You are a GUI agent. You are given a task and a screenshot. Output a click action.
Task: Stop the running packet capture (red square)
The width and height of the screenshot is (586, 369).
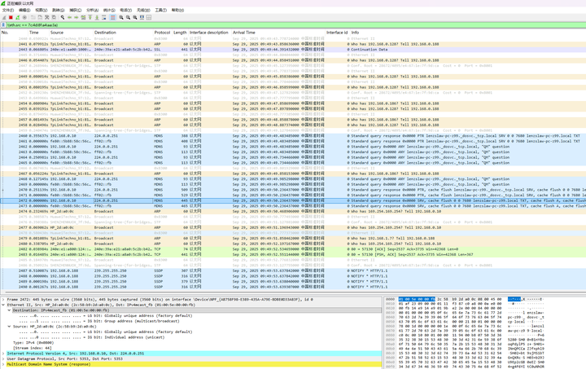[x=11, y=17]
